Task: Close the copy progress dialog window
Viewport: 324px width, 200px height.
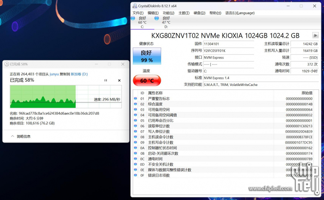Action: tap(123, 64)
